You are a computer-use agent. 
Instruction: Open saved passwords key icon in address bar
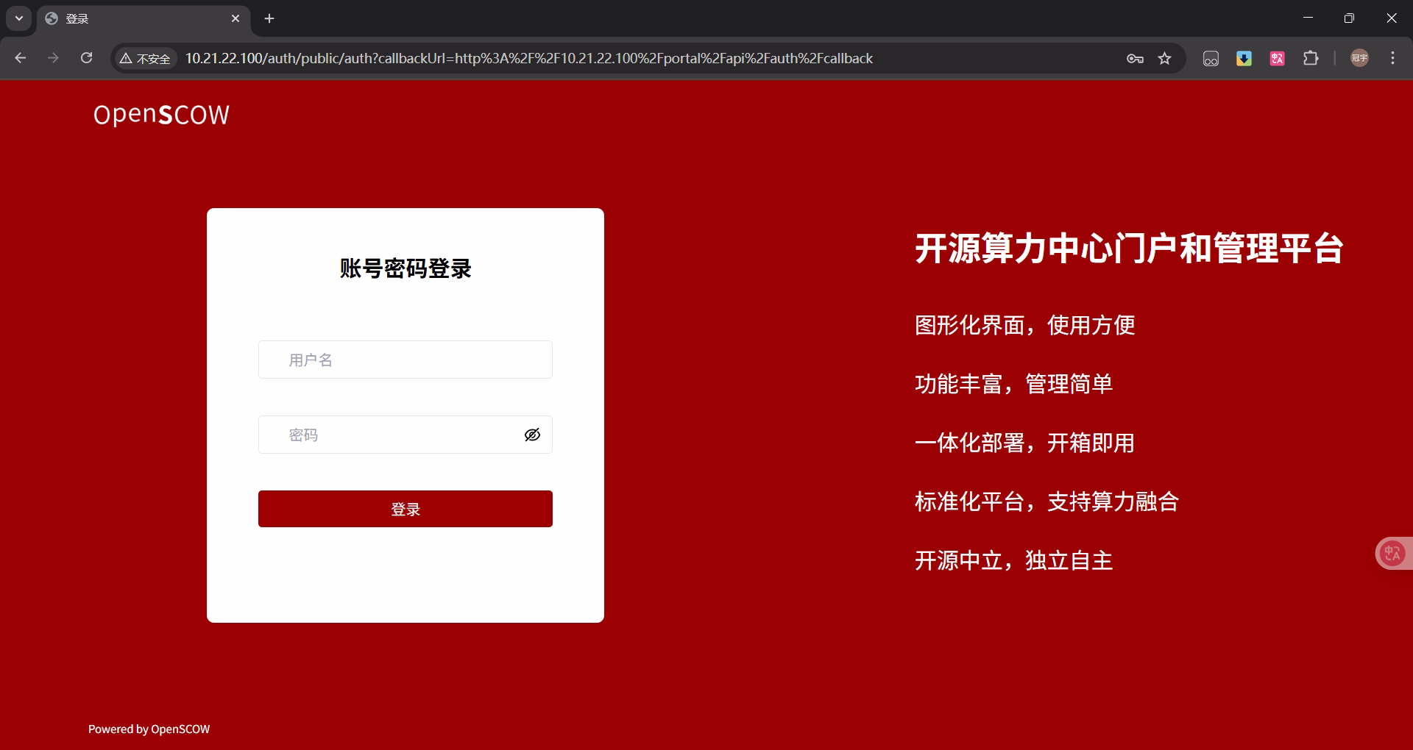[1135, 58]
